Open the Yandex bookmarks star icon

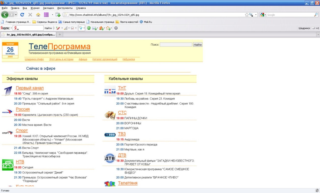(x=108, y=28)
